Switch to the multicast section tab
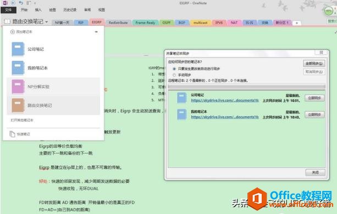The width and height of the screenshot is (337, 214). [200, 22]
